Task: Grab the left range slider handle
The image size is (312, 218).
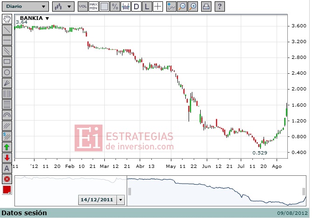Action: (x=130, y=192)
